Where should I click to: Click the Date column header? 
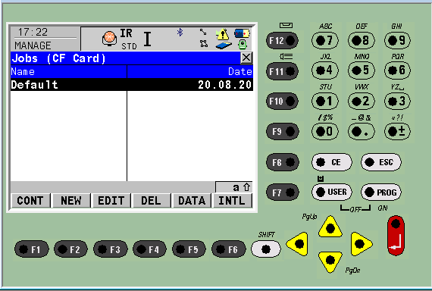pyautogui.click(x=190, y=72)
